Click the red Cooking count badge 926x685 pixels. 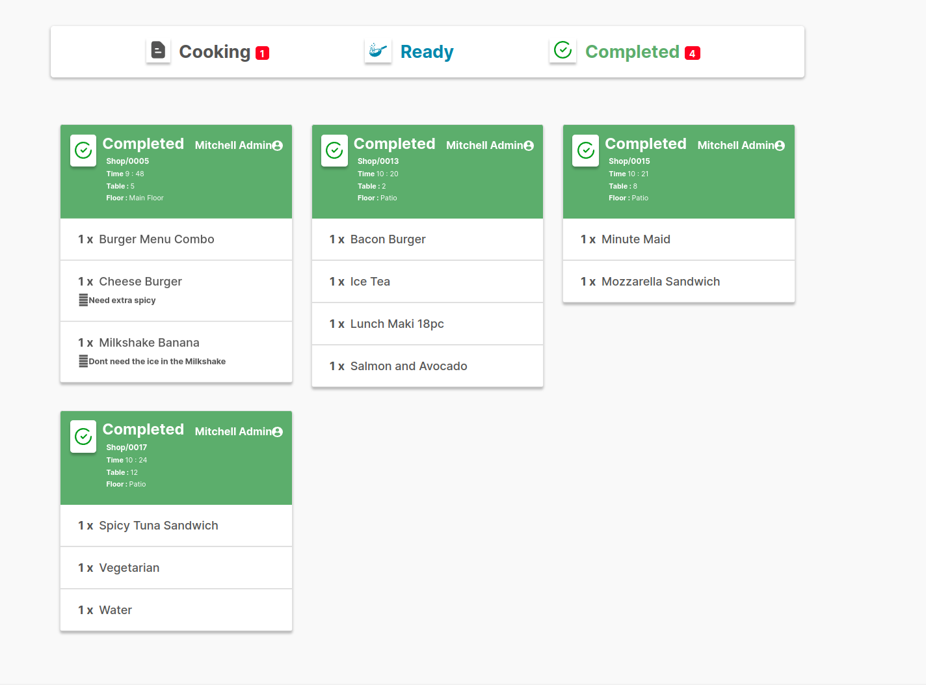tap(262, 53)
